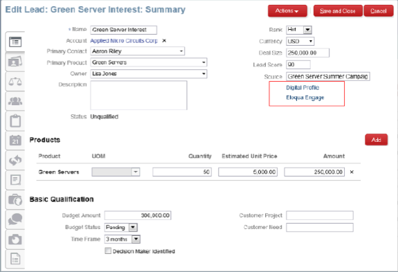Open the Summary tab list icon

coord(15,42)
